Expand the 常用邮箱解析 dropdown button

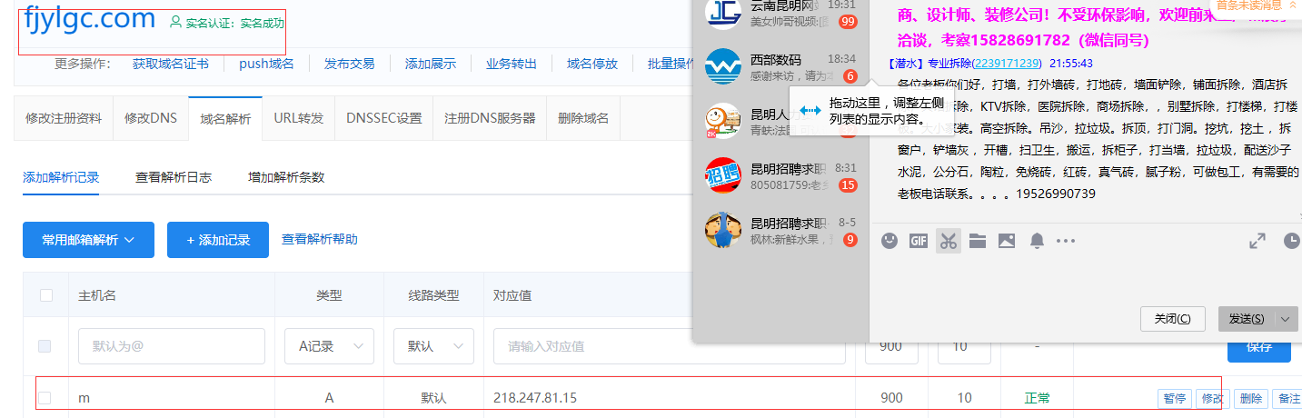click(88, 240)
